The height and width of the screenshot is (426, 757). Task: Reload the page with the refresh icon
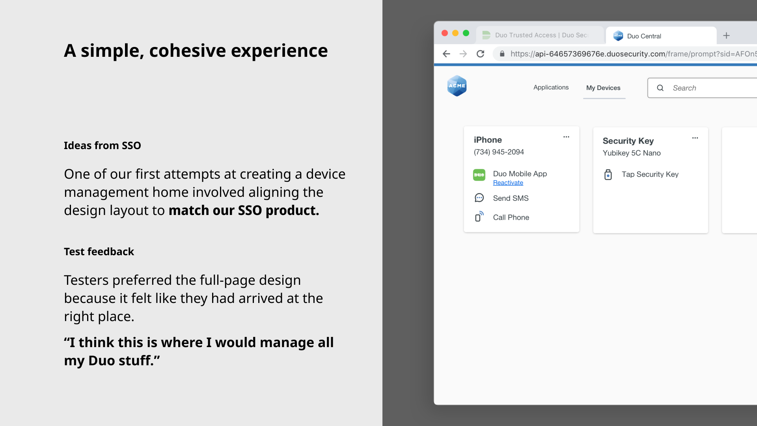click(x=480, y=54)
